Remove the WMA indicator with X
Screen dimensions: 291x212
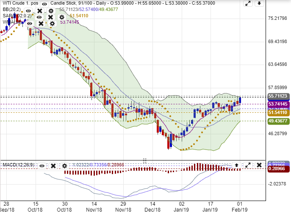41,23
